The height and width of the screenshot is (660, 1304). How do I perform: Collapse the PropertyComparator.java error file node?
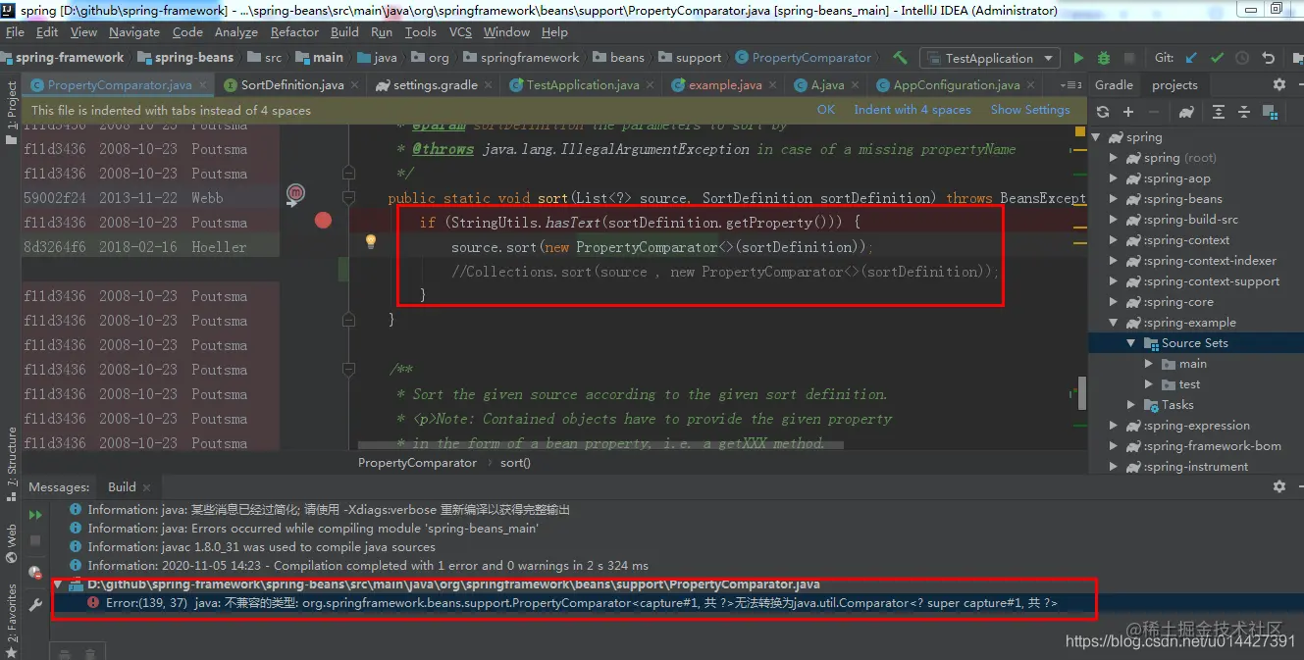(x=59, y=584)
